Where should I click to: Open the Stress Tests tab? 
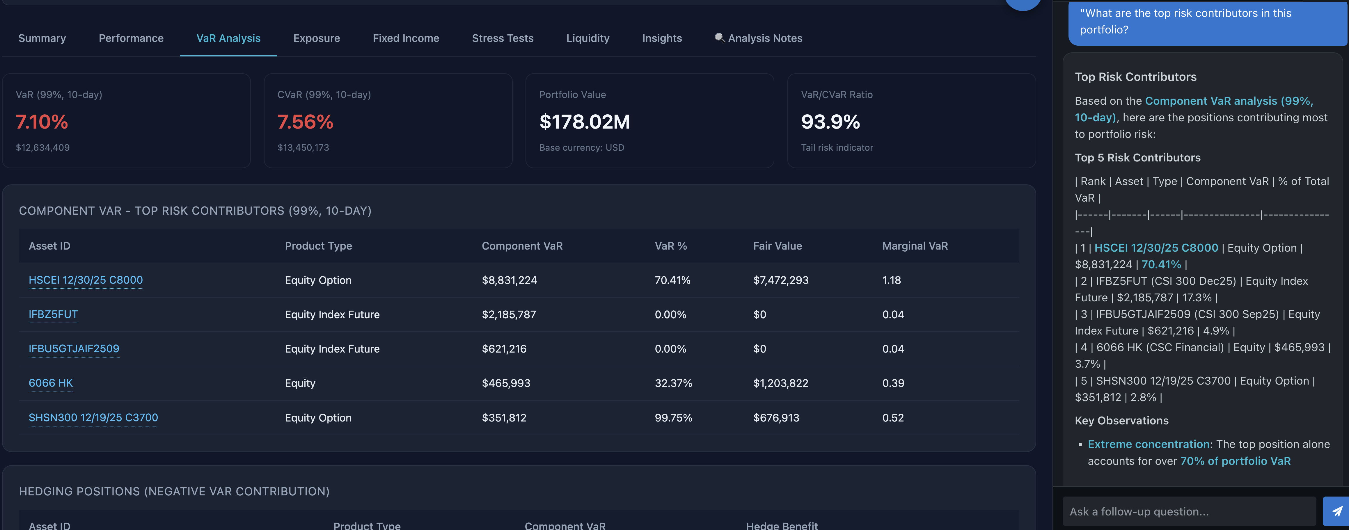503,38
